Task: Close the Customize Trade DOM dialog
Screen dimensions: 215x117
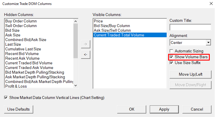Action: [x=211, y=3]
